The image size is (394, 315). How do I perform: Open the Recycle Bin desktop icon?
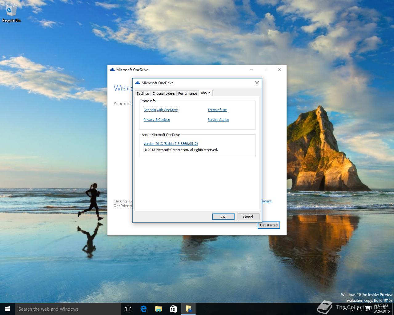(x=11, y=13)
